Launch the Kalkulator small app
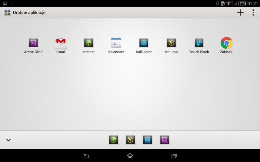The image size is (260, 162). point(144,45)
